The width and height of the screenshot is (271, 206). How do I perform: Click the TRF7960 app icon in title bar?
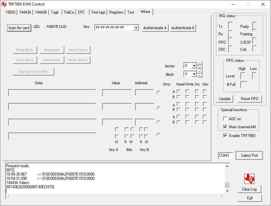pyautogui.click(x=4, y=4)
